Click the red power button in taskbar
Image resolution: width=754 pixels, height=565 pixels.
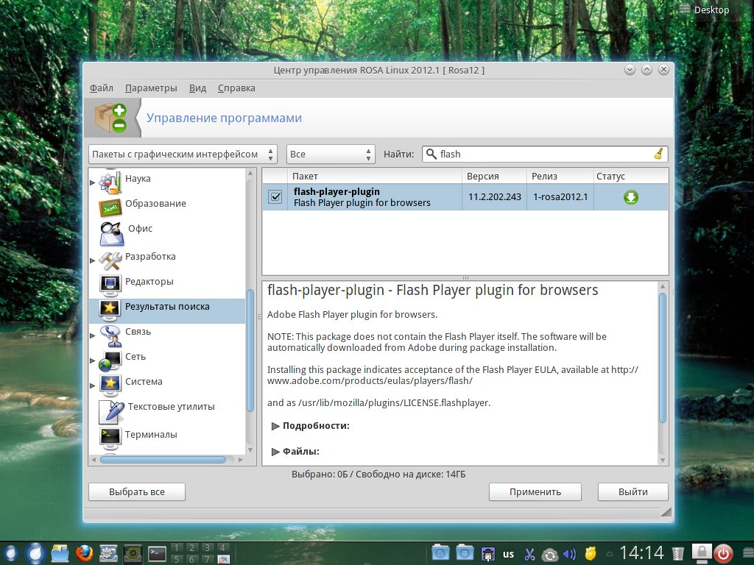pyautogui.click(x=723, y=553)
